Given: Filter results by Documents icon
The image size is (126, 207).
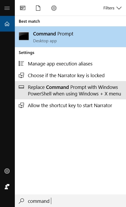Looking at the screenshot, I should [38, 8].
